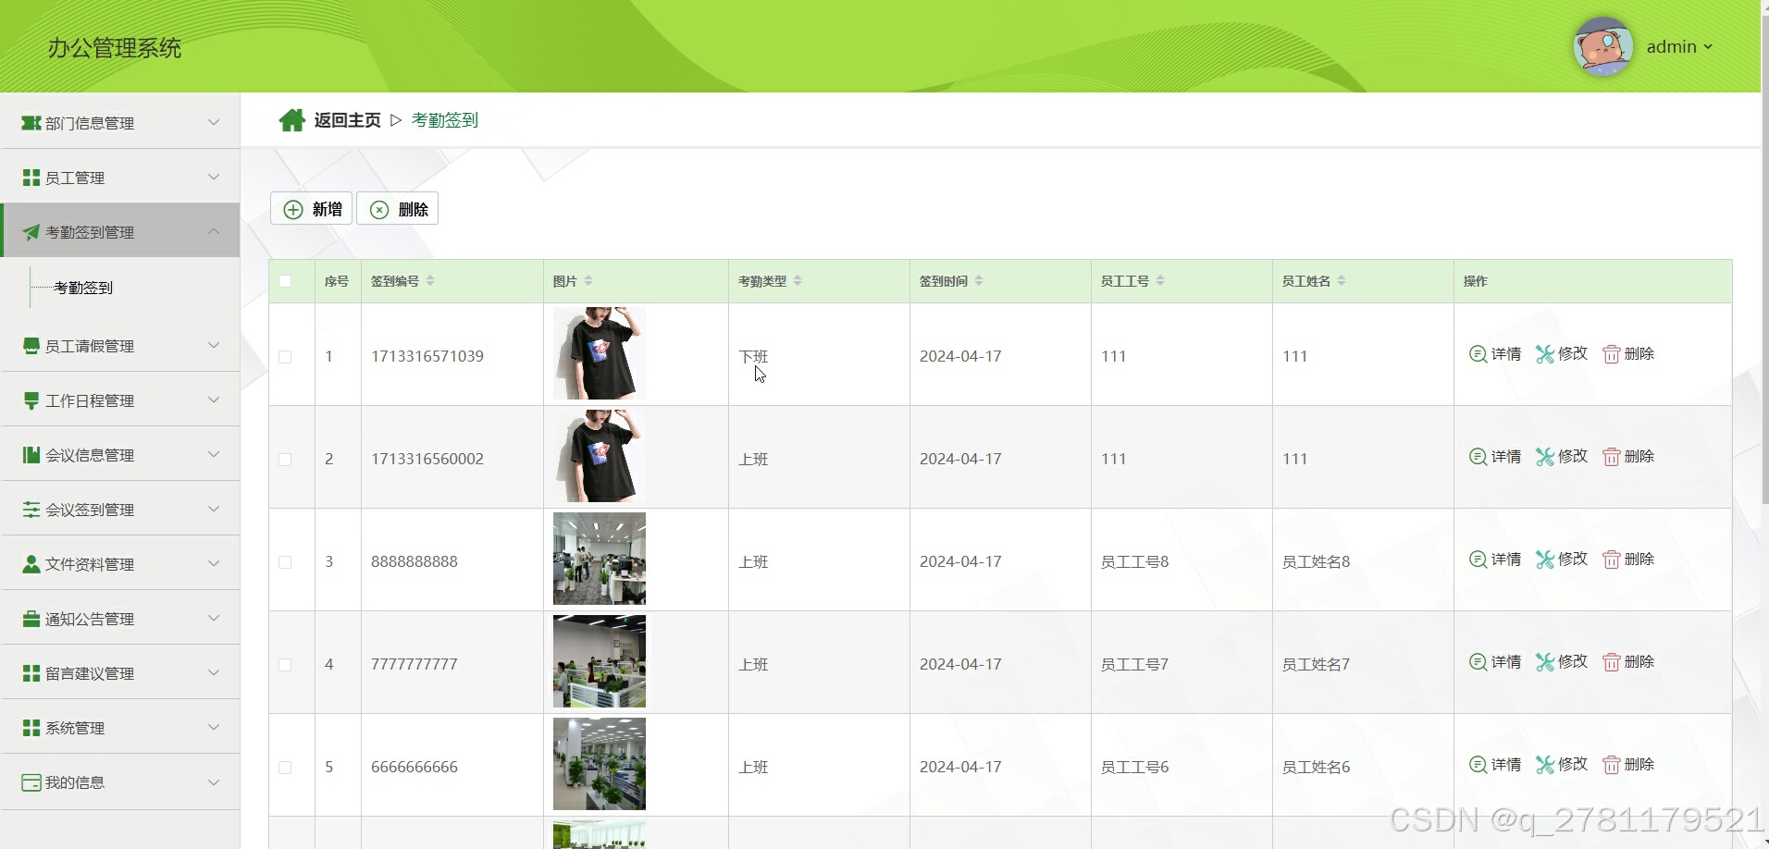Click the trash icon for row 6666666666
Screen dimensions: 1769x849
click(1612, 765)
